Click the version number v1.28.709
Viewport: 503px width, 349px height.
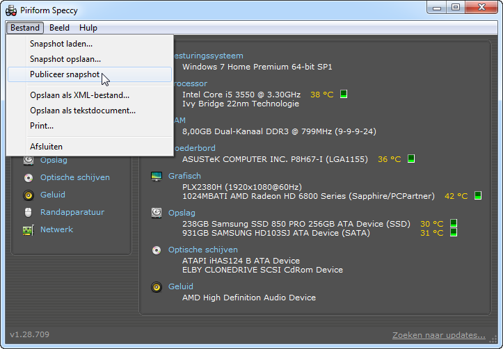pyautogui.click(x=29, y=334)
